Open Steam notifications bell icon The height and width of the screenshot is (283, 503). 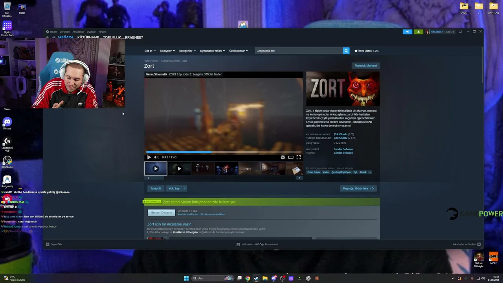[x=419, y=32]
